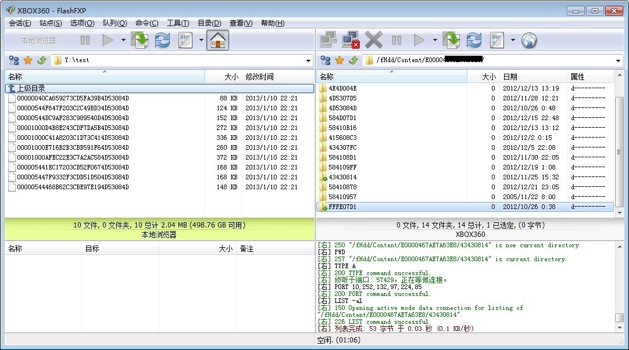Open the 工具(T) menu

pyautogui.click(x=177, y=23)
